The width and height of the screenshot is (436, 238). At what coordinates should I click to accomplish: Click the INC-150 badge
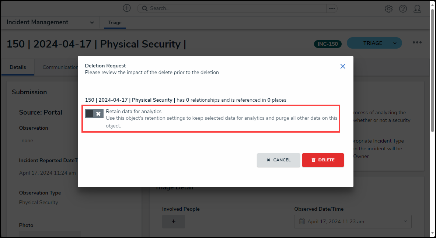click(328, 44)
